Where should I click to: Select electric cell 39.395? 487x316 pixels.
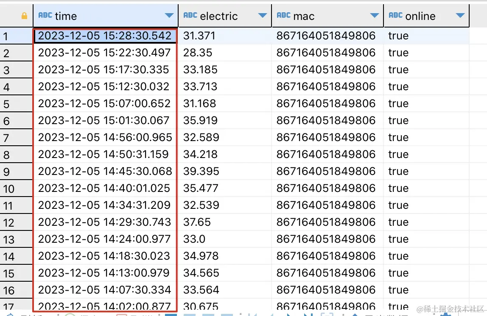pyautogui.click(x=225, y=171)
